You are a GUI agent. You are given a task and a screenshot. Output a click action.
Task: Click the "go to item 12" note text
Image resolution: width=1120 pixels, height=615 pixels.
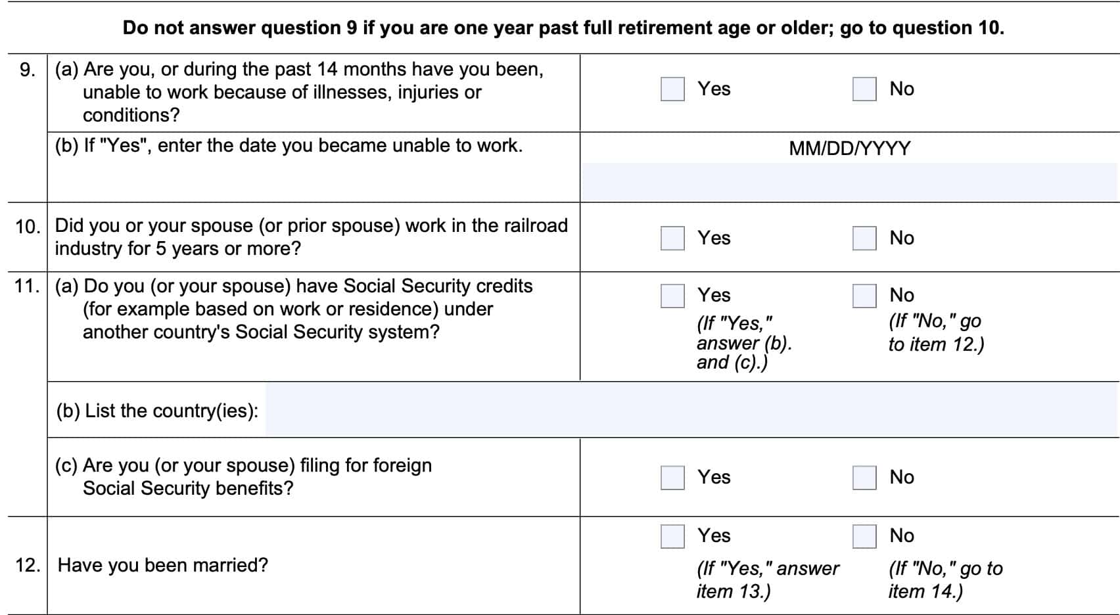pyautogui.click(x=935, y=332)
